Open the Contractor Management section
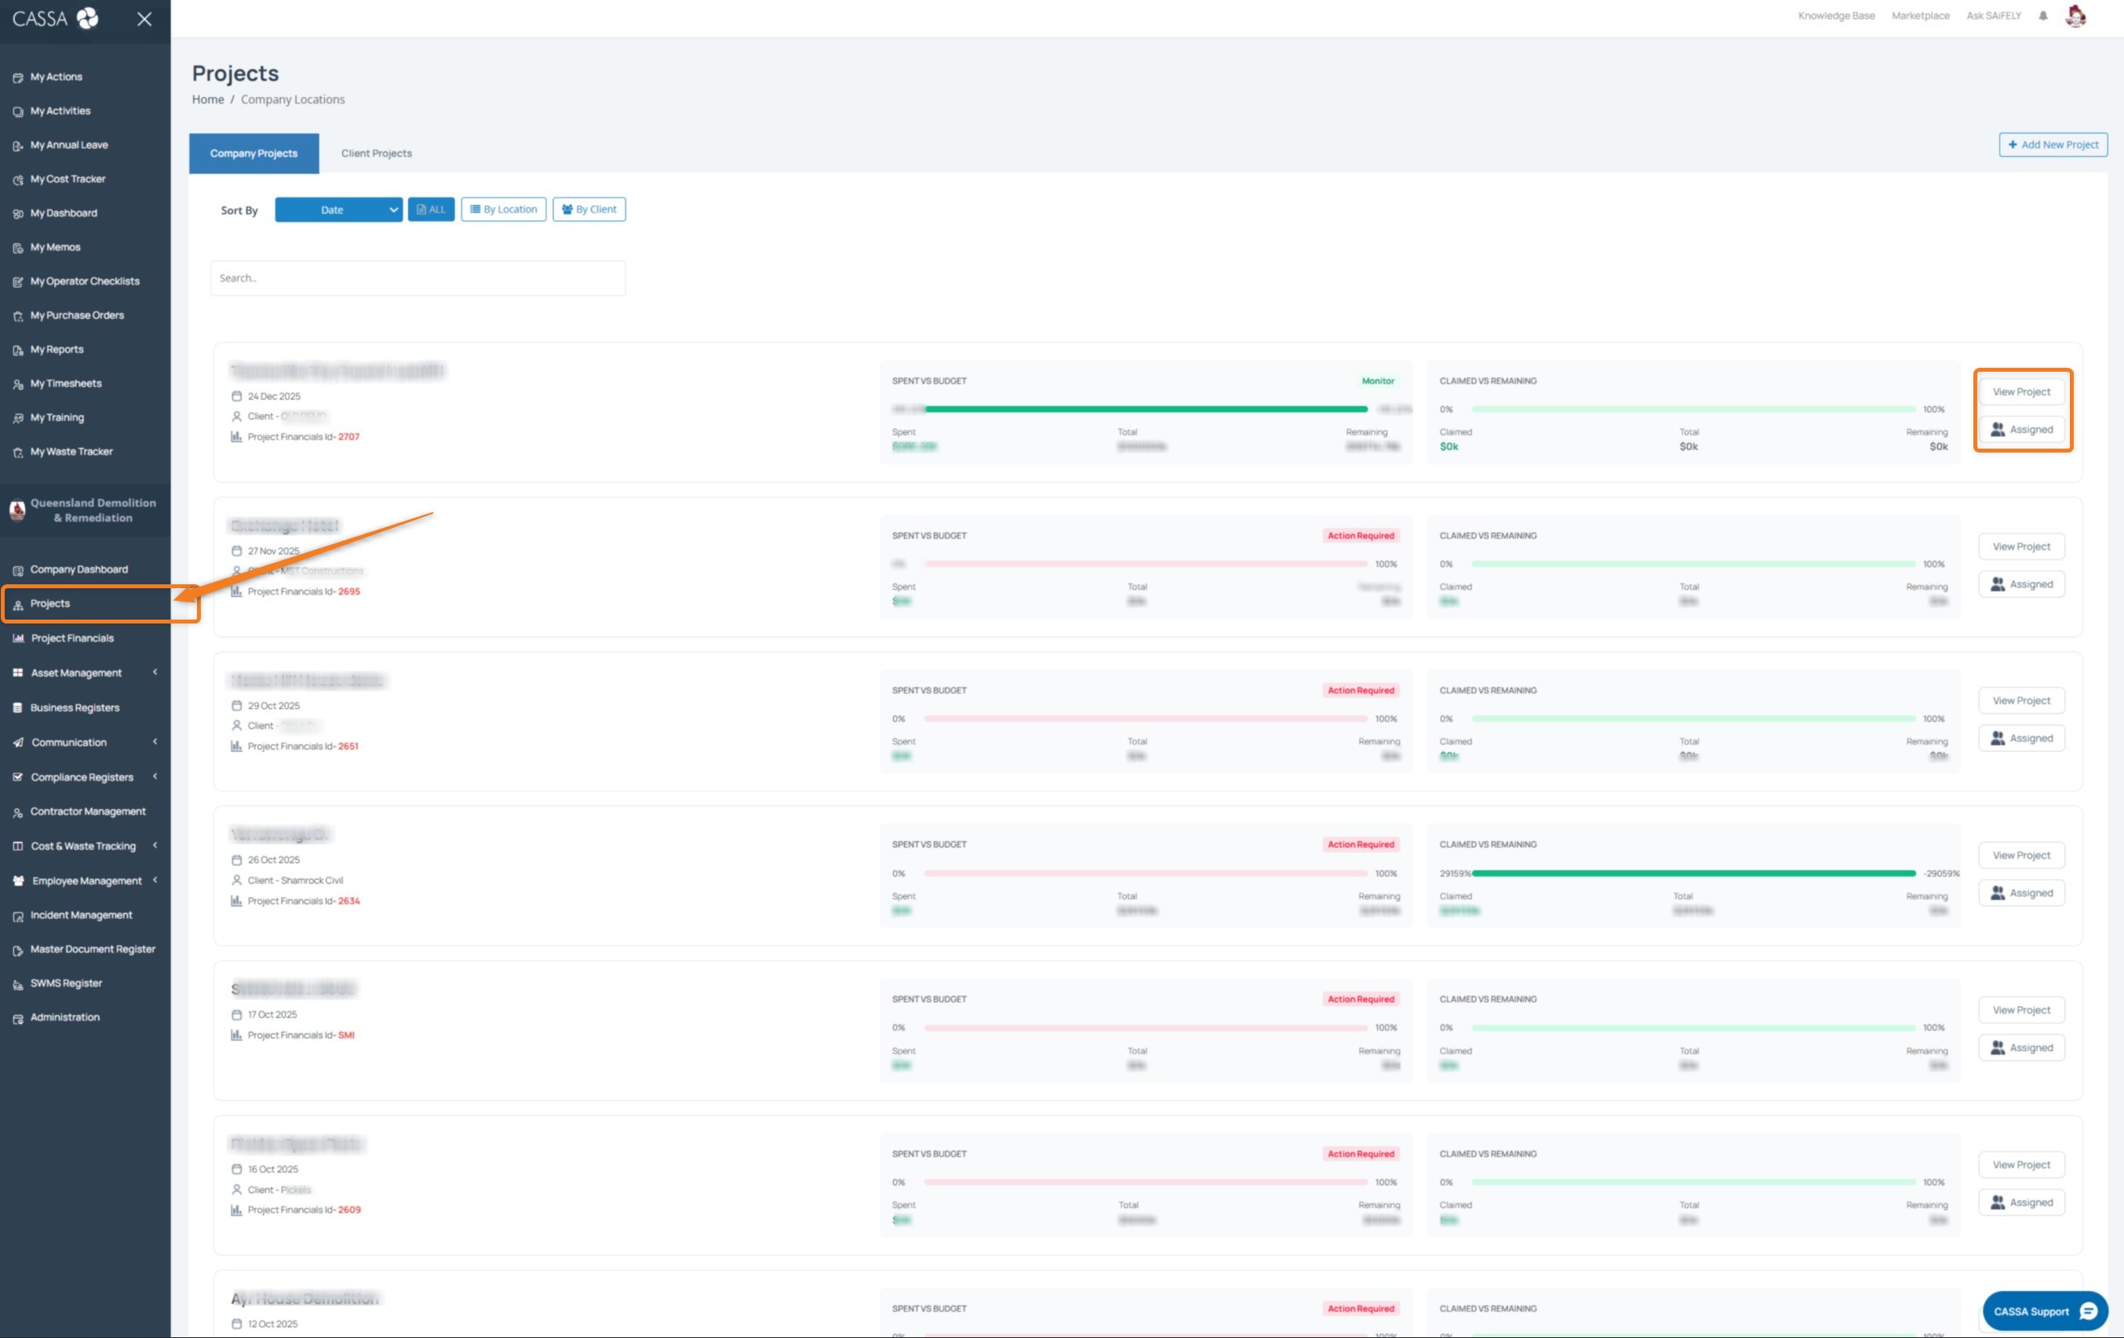 tap(87, 811)
